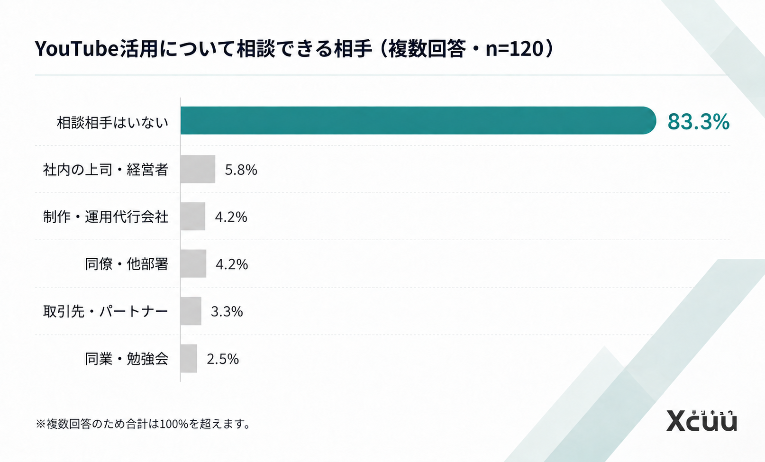
Task: Click the 社内の上司・経営者 category label
Action: pyautogui.click(x=106, y=170)
